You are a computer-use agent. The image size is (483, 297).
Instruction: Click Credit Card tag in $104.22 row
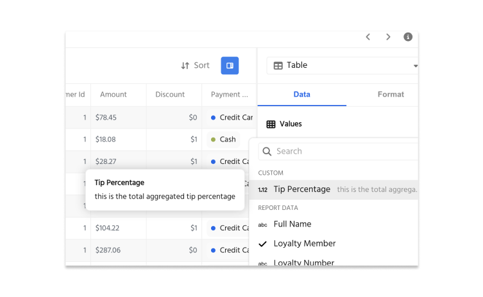pos(228,228)
